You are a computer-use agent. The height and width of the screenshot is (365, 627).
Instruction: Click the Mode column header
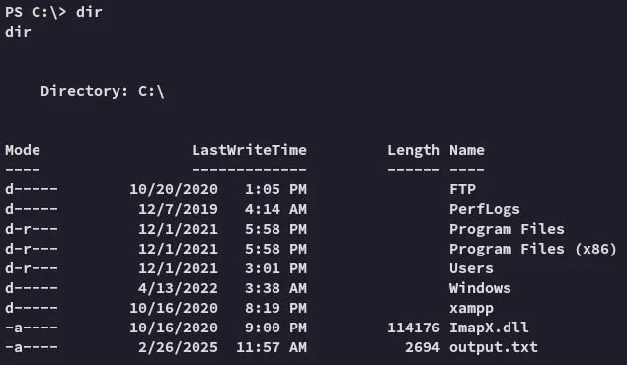tap(23, 150)
